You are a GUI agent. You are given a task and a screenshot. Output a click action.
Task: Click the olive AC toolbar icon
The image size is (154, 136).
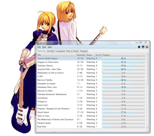(x=147, y=47)
